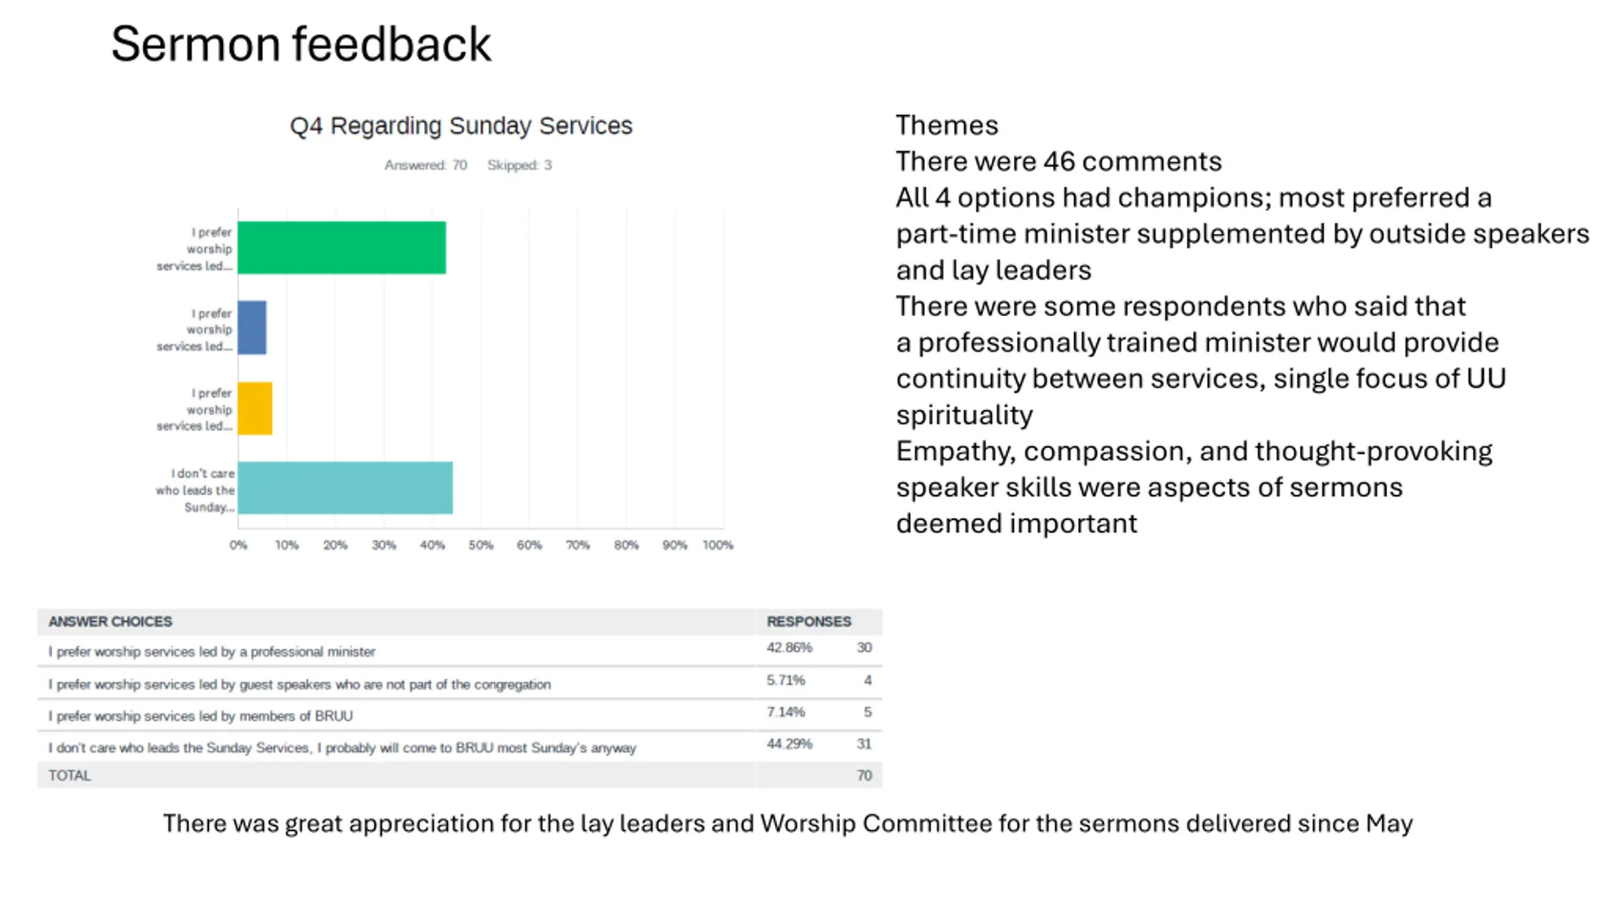Click the "There were 46 comments" line
This screenshot has height=905, width=1610.
1058,162
